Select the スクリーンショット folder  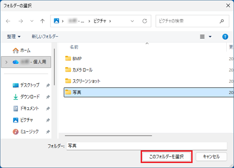point(83,81)
